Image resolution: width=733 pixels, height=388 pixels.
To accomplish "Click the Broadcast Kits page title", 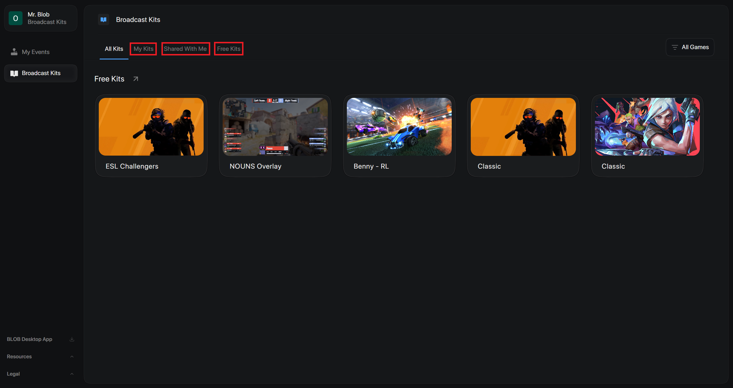I will point(138,20).
